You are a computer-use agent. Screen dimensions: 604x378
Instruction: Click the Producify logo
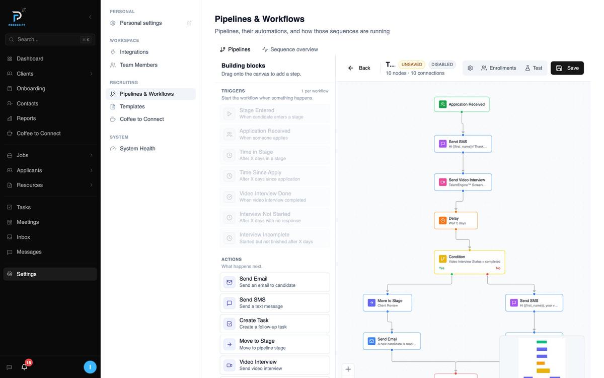tap(17, 17)
